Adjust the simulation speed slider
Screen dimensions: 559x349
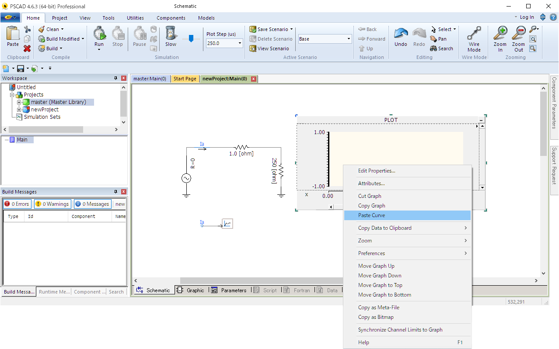click(191, 39)
